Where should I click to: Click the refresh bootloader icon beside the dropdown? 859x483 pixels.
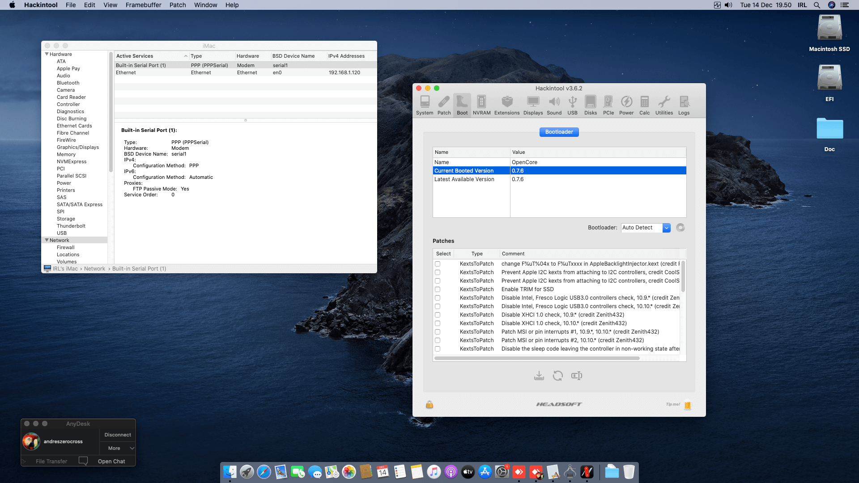[680, 228]
